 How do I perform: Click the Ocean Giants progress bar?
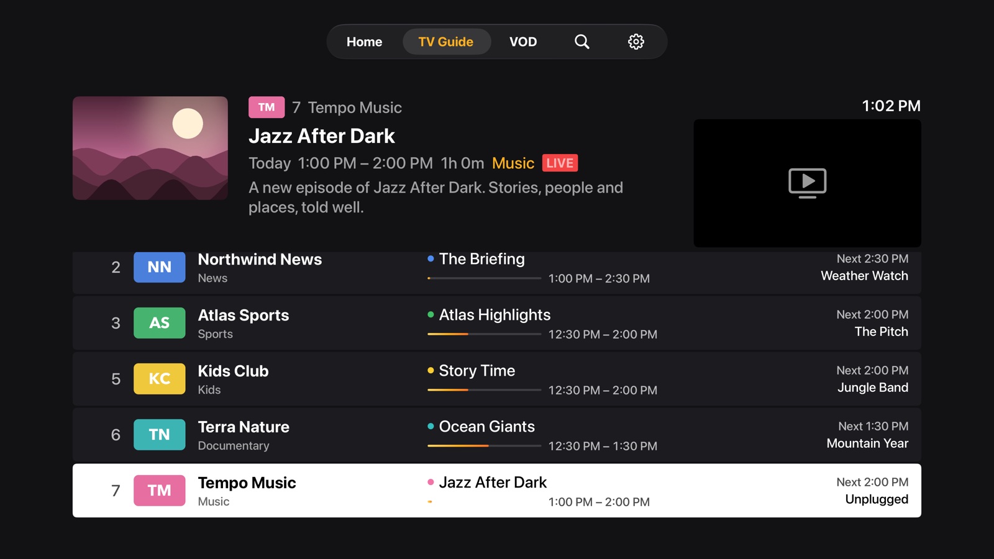(485, 446)
